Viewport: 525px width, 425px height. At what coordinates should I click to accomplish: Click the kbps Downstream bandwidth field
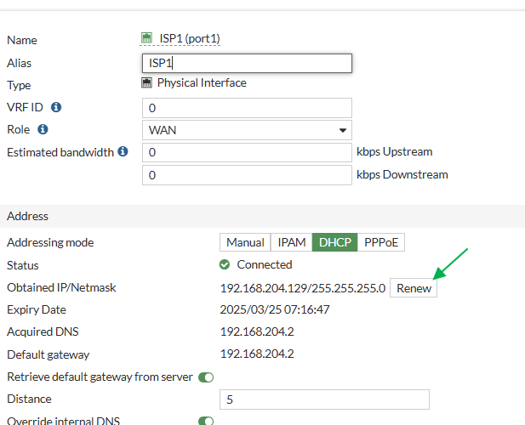[247, 175]
